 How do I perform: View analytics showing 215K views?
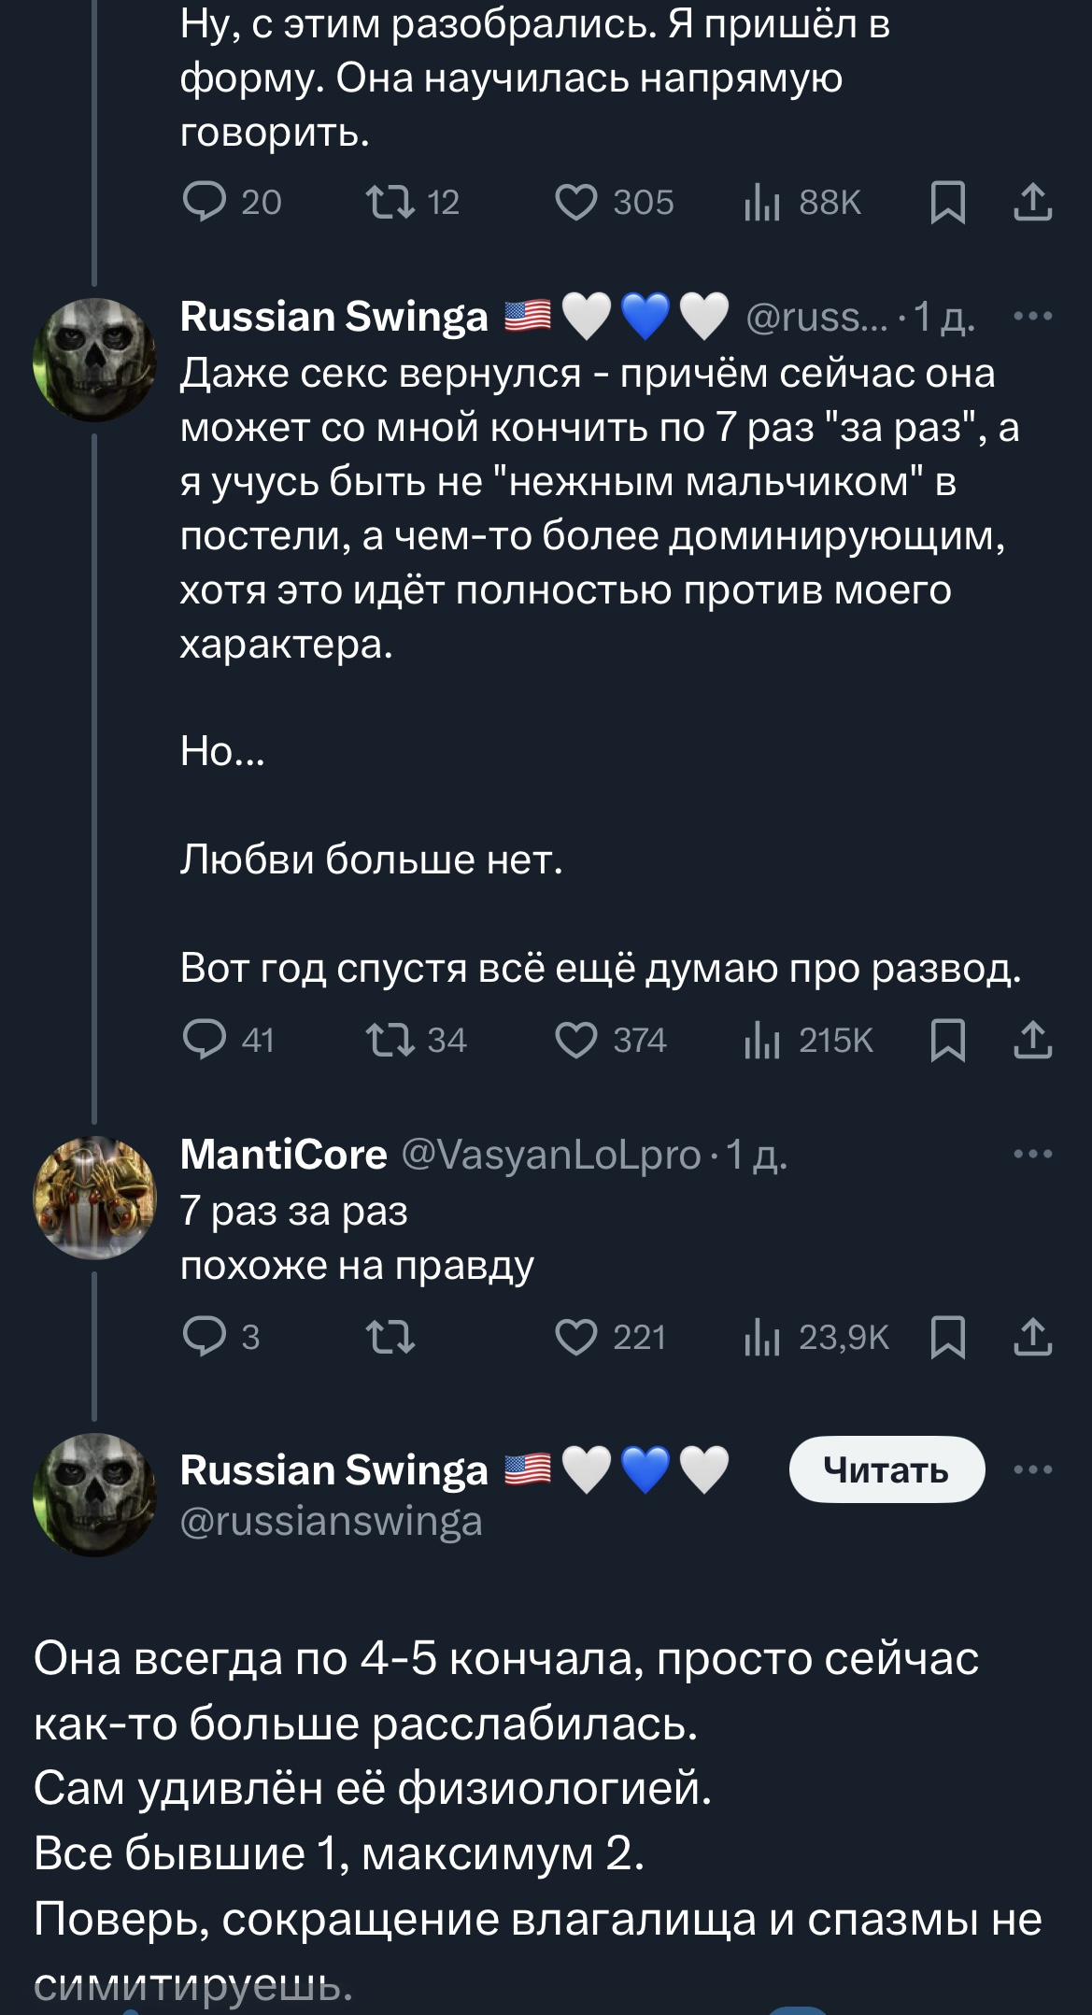808,1040
